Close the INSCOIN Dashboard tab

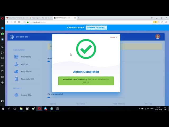pos(75,18)
